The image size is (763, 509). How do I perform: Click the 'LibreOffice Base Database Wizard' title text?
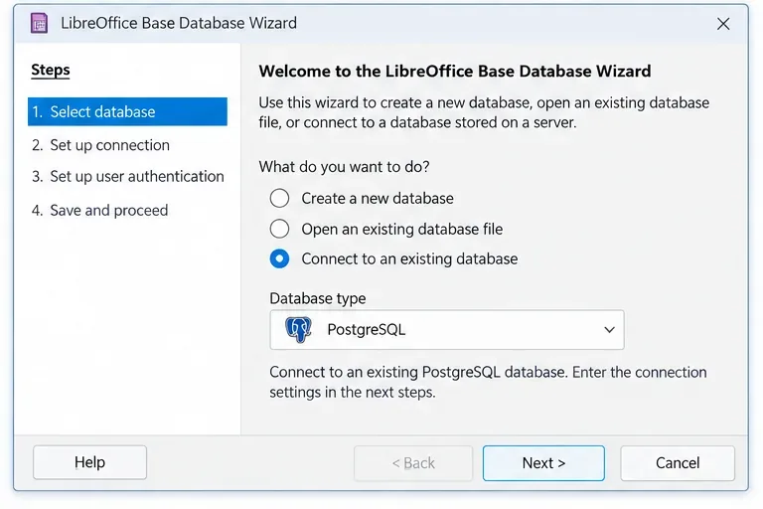click(179, 23)
